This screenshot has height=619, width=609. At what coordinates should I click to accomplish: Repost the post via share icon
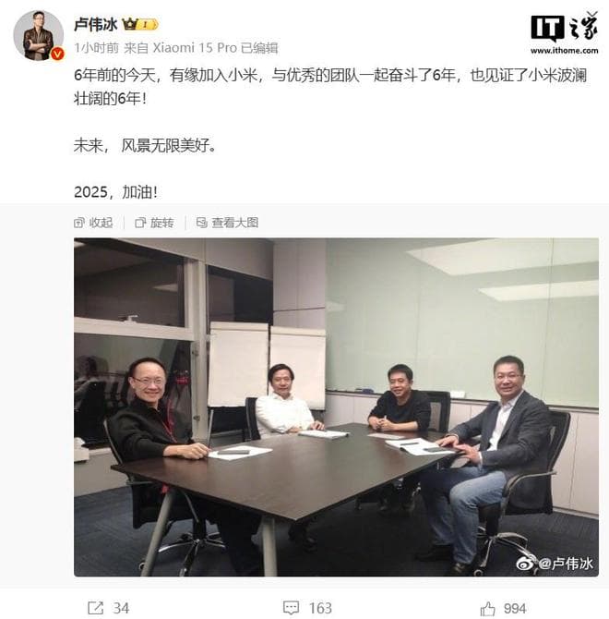coord(95,608)
